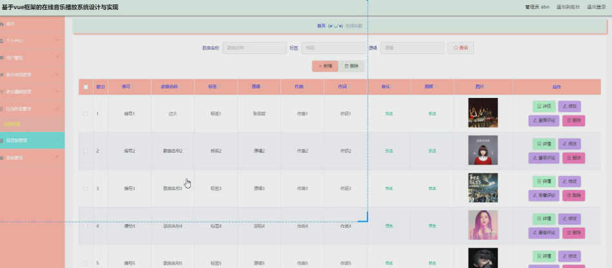Click the icon beside 在线听歌管理 in sidebar
This screenshot has width=612, height=268.
click(x=1, y=109)
